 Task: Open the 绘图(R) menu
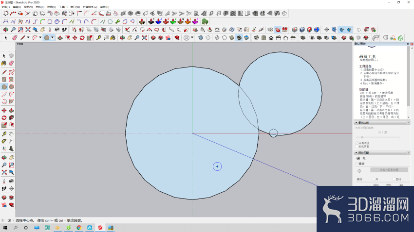click(x=52, y=7)
